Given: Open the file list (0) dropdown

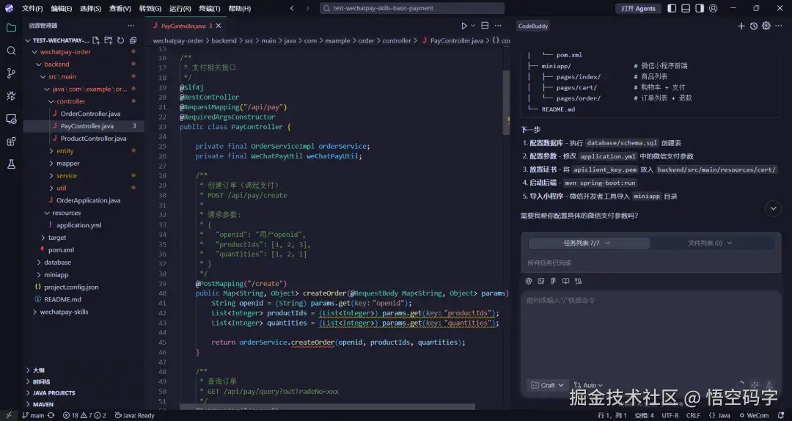Looking at the screenshot, I should (710, 243).
